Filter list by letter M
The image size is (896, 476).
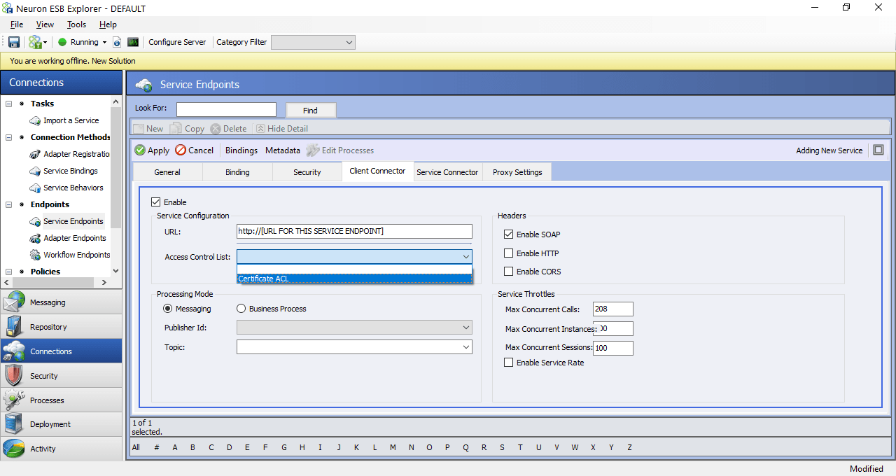point(393,447)
